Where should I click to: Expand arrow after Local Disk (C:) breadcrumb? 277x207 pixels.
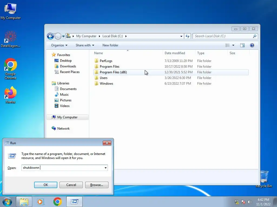point(126,36)
